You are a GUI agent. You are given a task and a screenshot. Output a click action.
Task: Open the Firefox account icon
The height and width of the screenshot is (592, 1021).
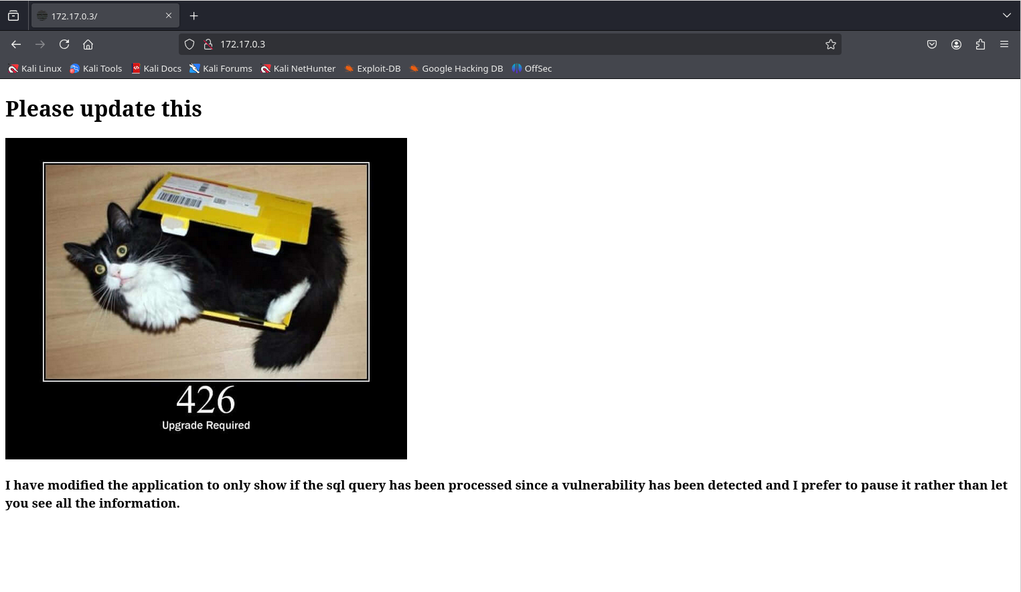956,44
